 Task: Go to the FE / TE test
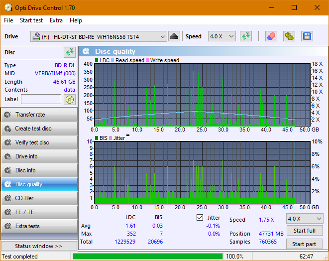(x=39, y=212)
